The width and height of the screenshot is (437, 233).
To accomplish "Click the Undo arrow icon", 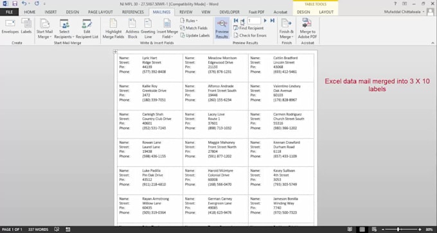I will [x=24, y=4].
